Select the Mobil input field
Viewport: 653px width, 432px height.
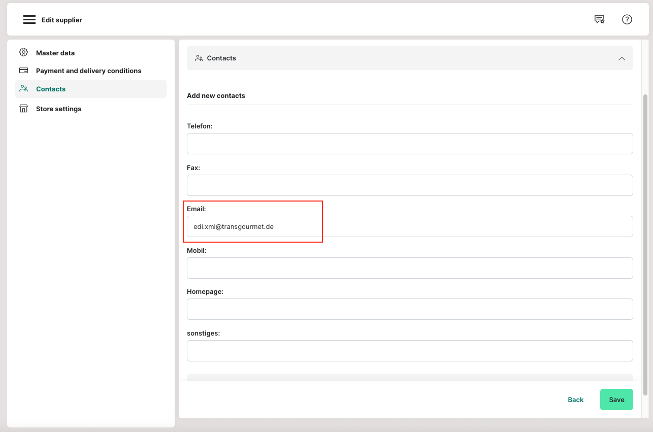coord(409,268)
